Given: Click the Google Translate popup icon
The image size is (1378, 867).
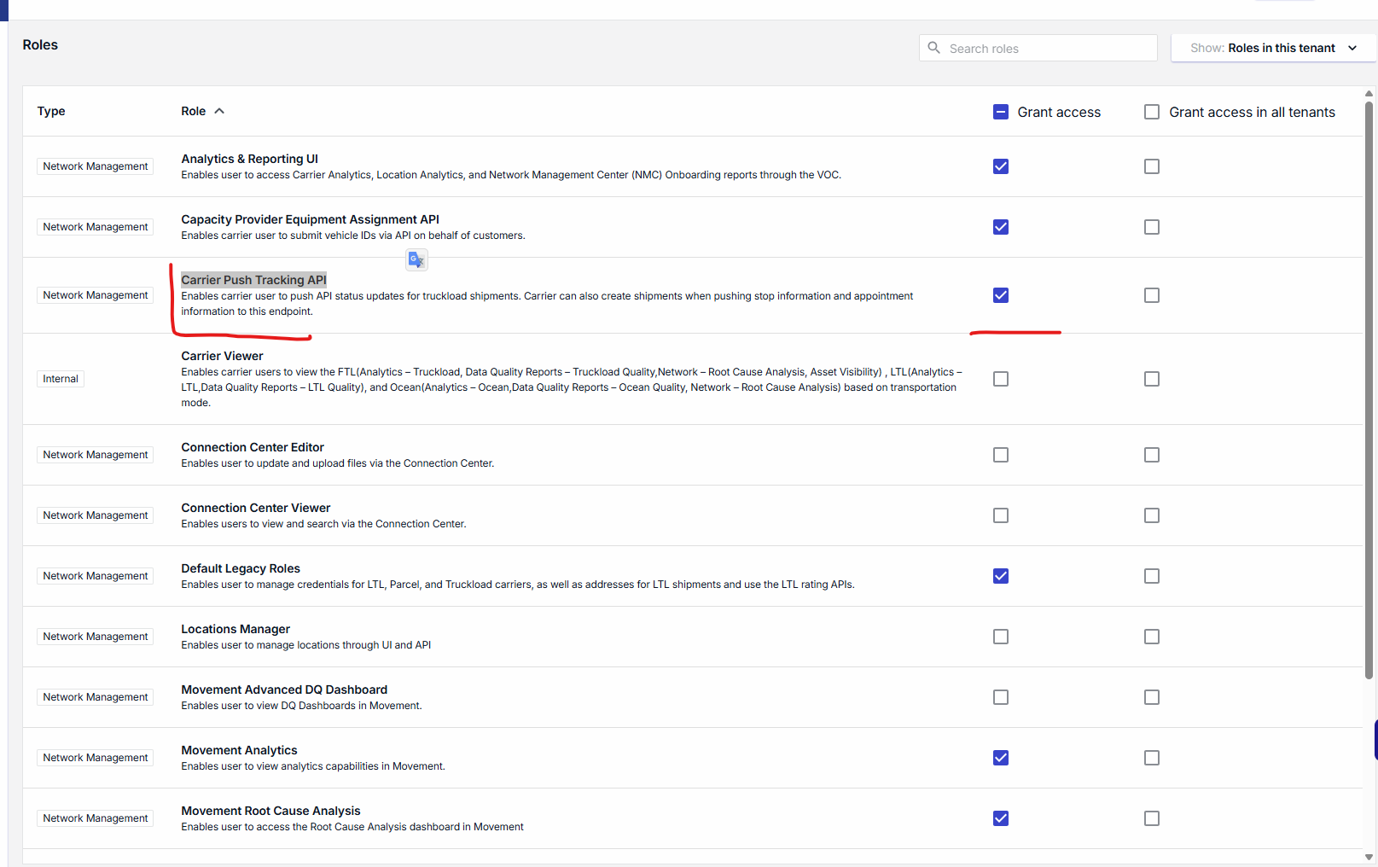Looking at the screenshot, I should (416, 259).
